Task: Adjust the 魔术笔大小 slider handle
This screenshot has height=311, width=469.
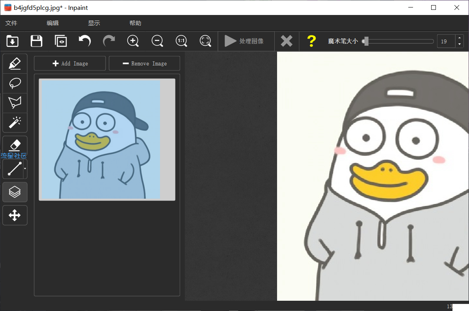Action: click(366, 41)
